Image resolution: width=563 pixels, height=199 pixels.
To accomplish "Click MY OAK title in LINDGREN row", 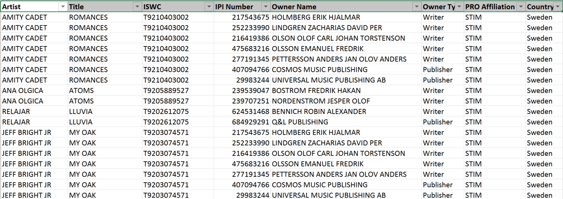I will [x=105, y=143].
